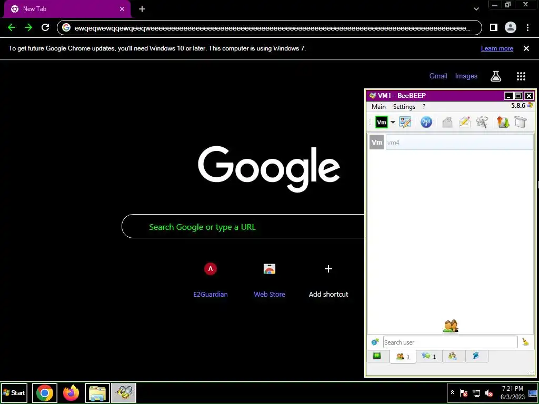Click the BeeBEEP bee taskbar button
The height and width of the screenshot is (404, 539).
click(x=124, y=393)
